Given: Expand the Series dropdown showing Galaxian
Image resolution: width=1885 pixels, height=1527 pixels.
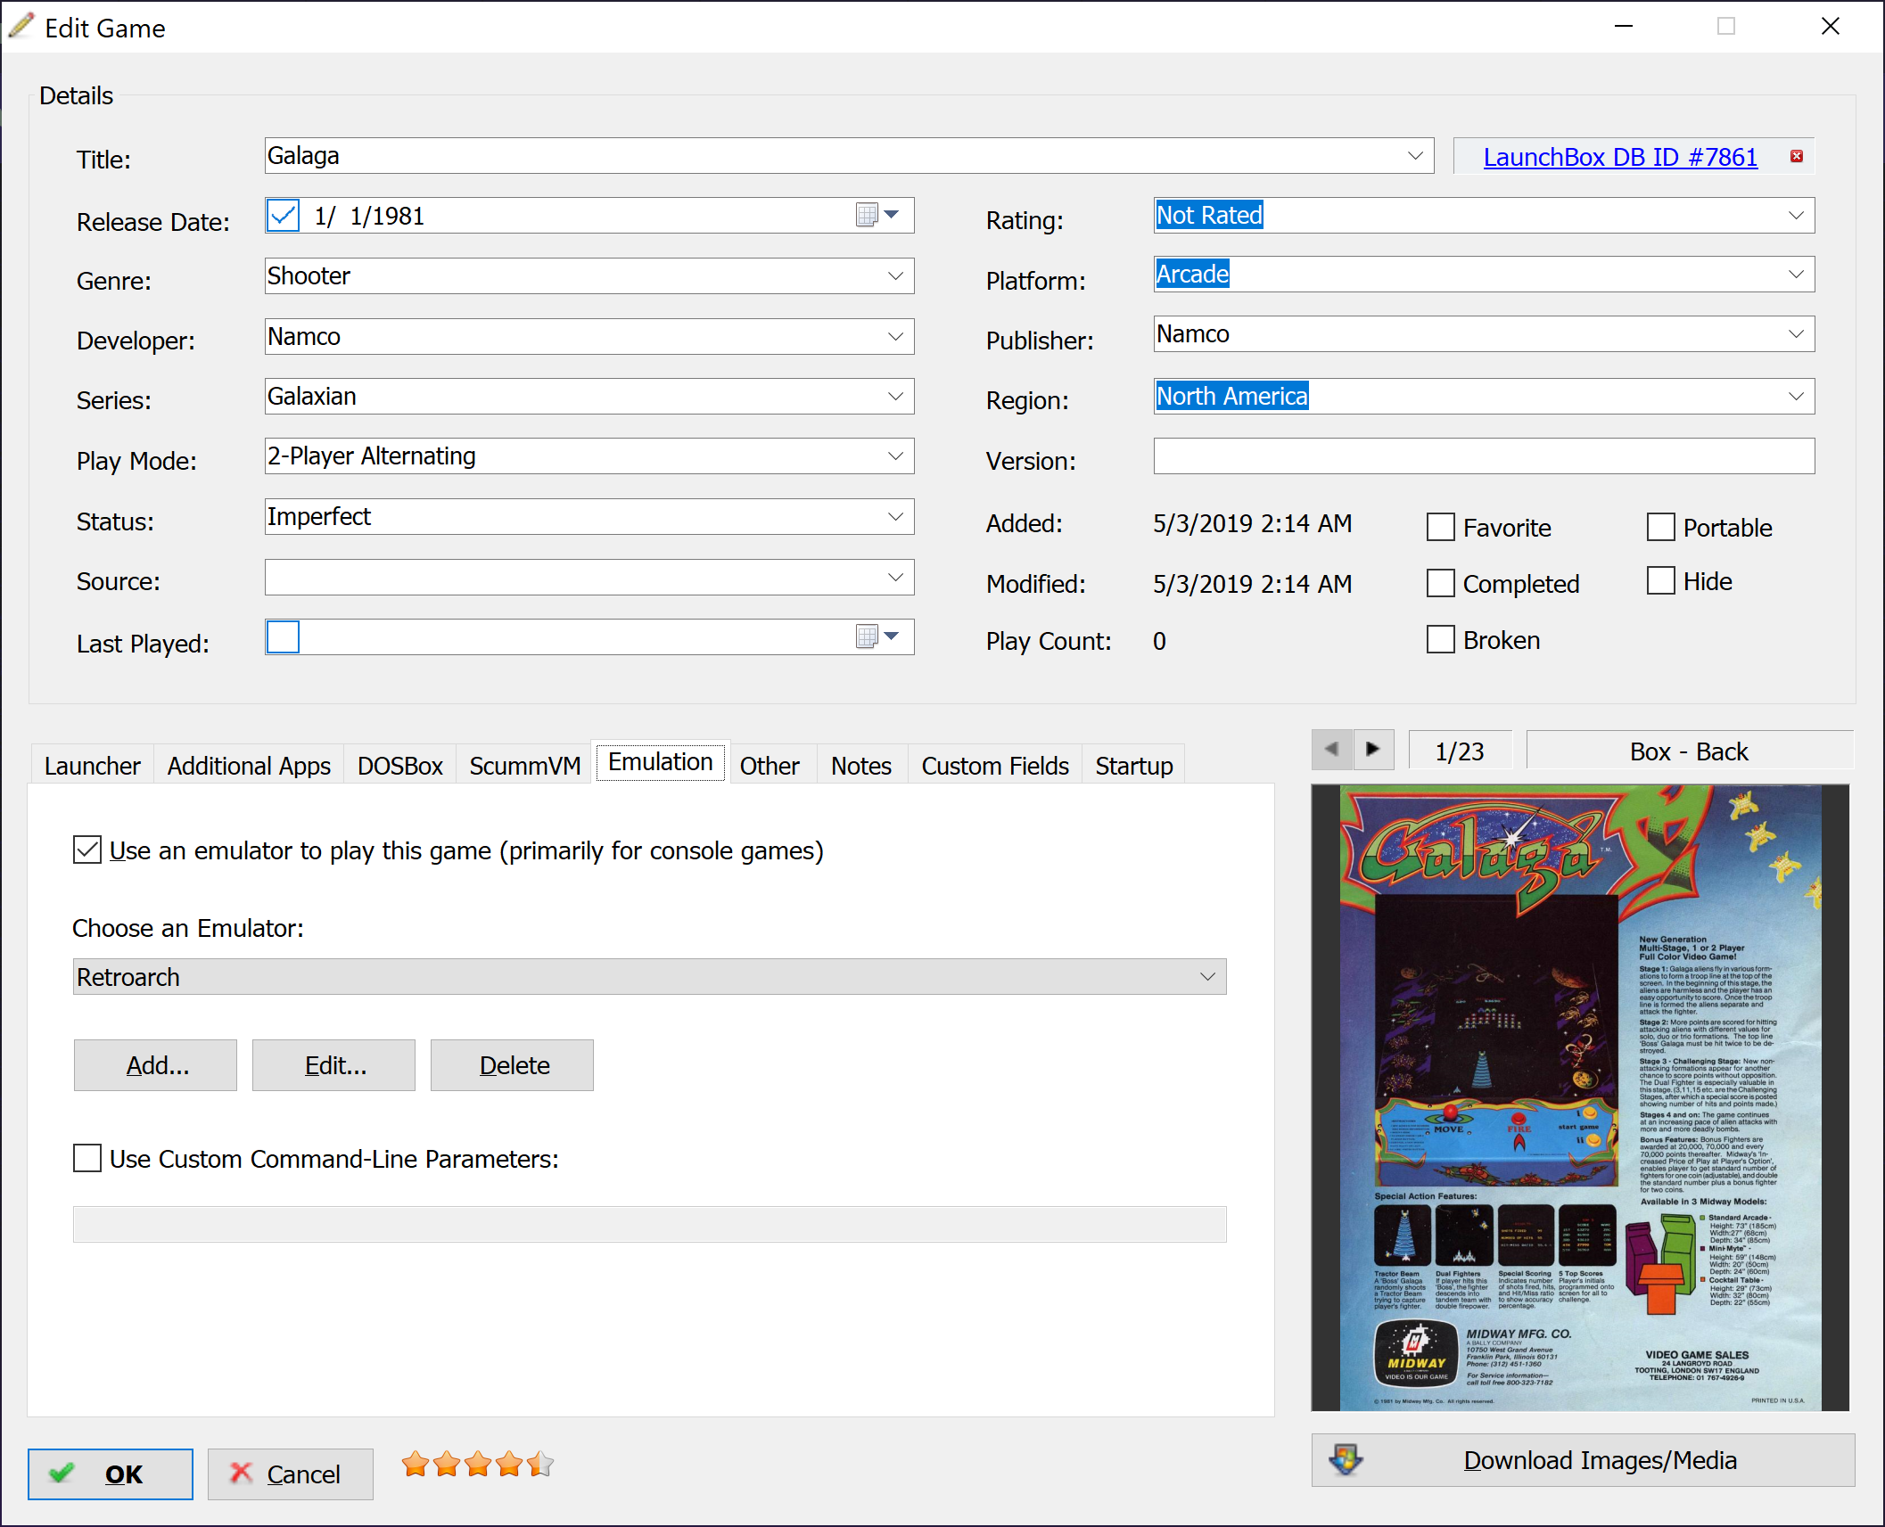Looking at the screenshot, I should point(896,397).
